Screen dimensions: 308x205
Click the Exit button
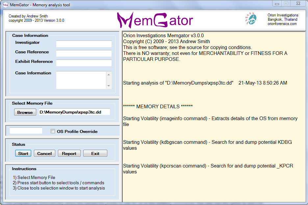(95, 153)
